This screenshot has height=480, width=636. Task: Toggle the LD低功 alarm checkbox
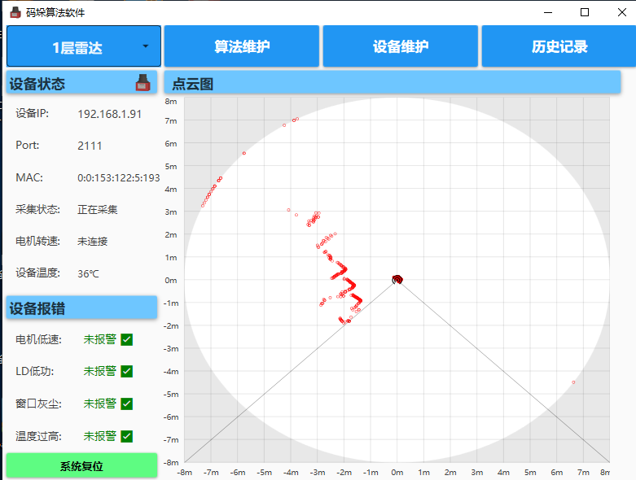[x=127, y=371]
